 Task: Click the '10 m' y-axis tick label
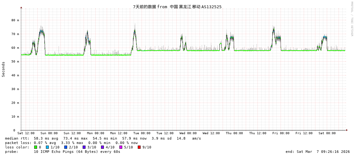(16, 117)
